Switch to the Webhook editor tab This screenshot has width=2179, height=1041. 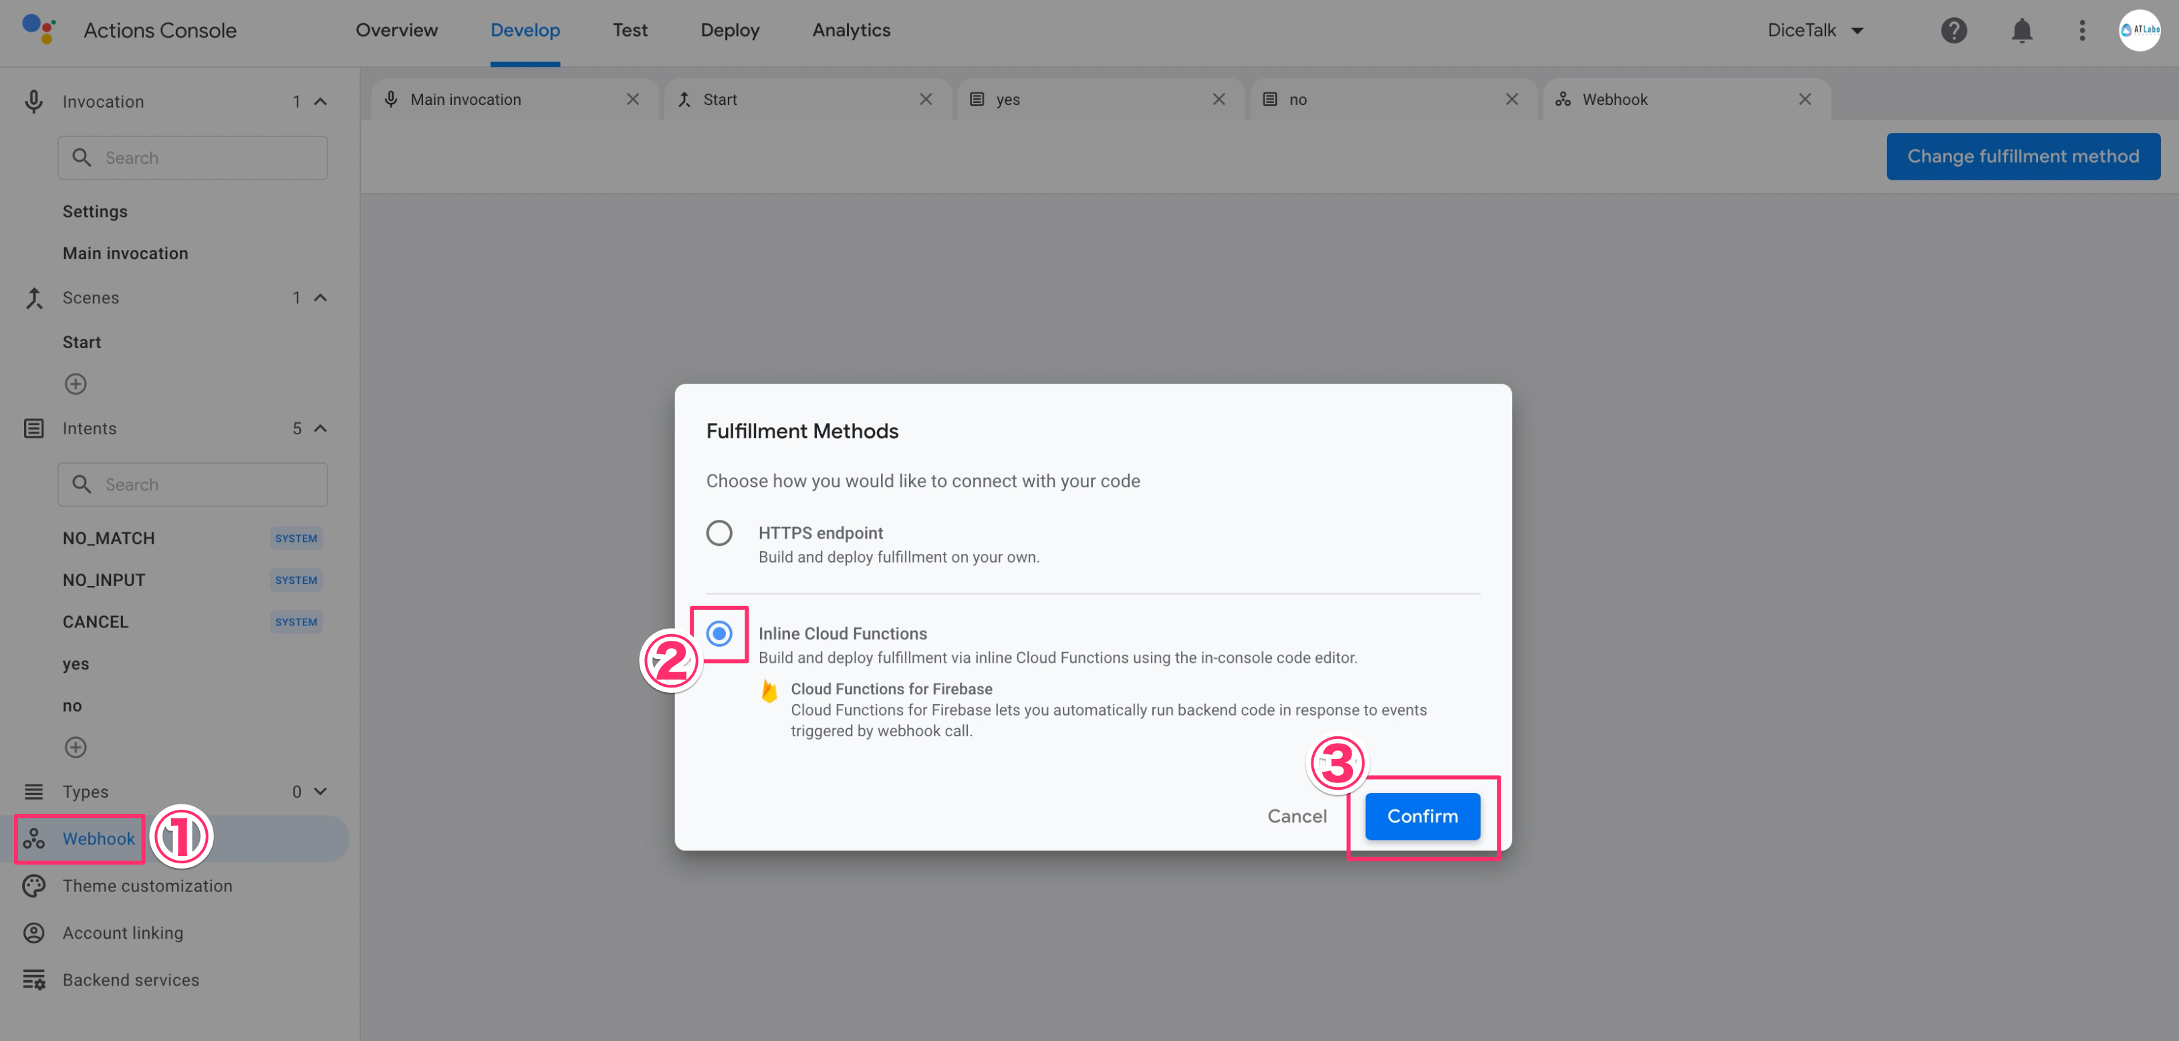click(1686, 99)
